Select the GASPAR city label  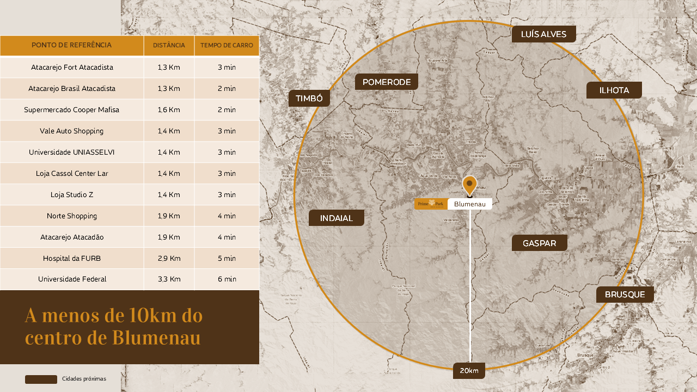click(540, 243)
